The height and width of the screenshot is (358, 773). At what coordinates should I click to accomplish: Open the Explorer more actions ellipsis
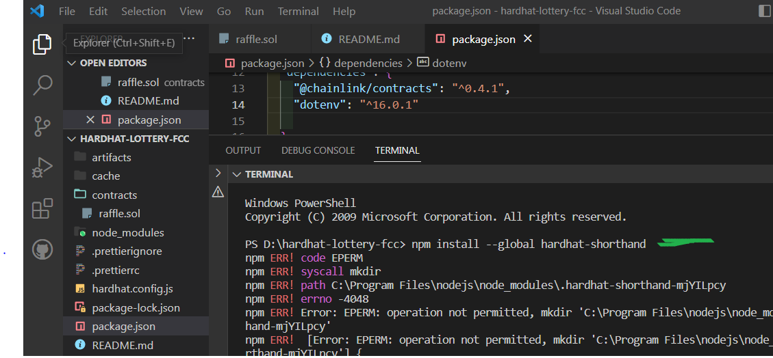click(x=189, y=38)
